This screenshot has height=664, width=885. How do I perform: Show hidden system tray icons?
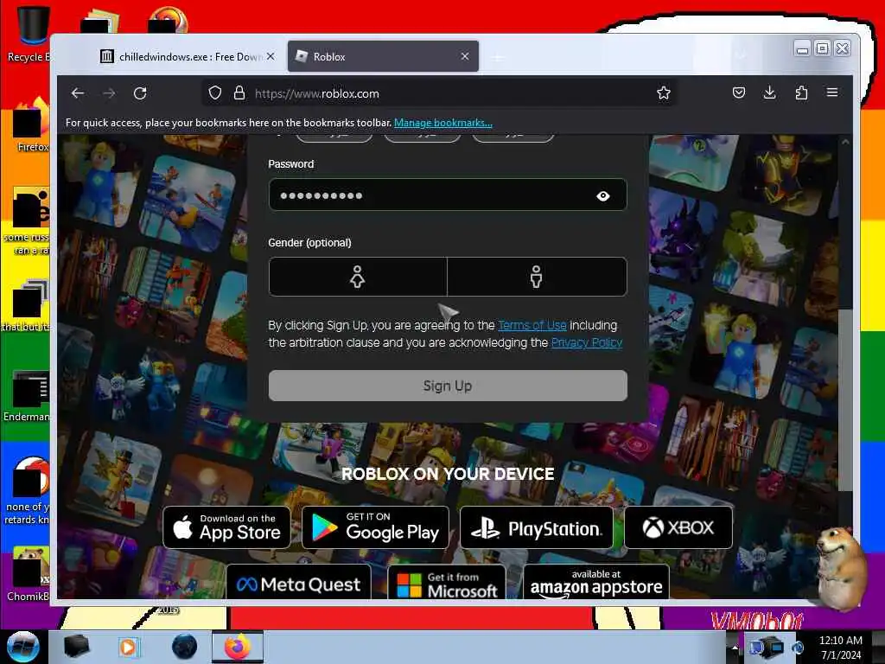click(735, 647)
